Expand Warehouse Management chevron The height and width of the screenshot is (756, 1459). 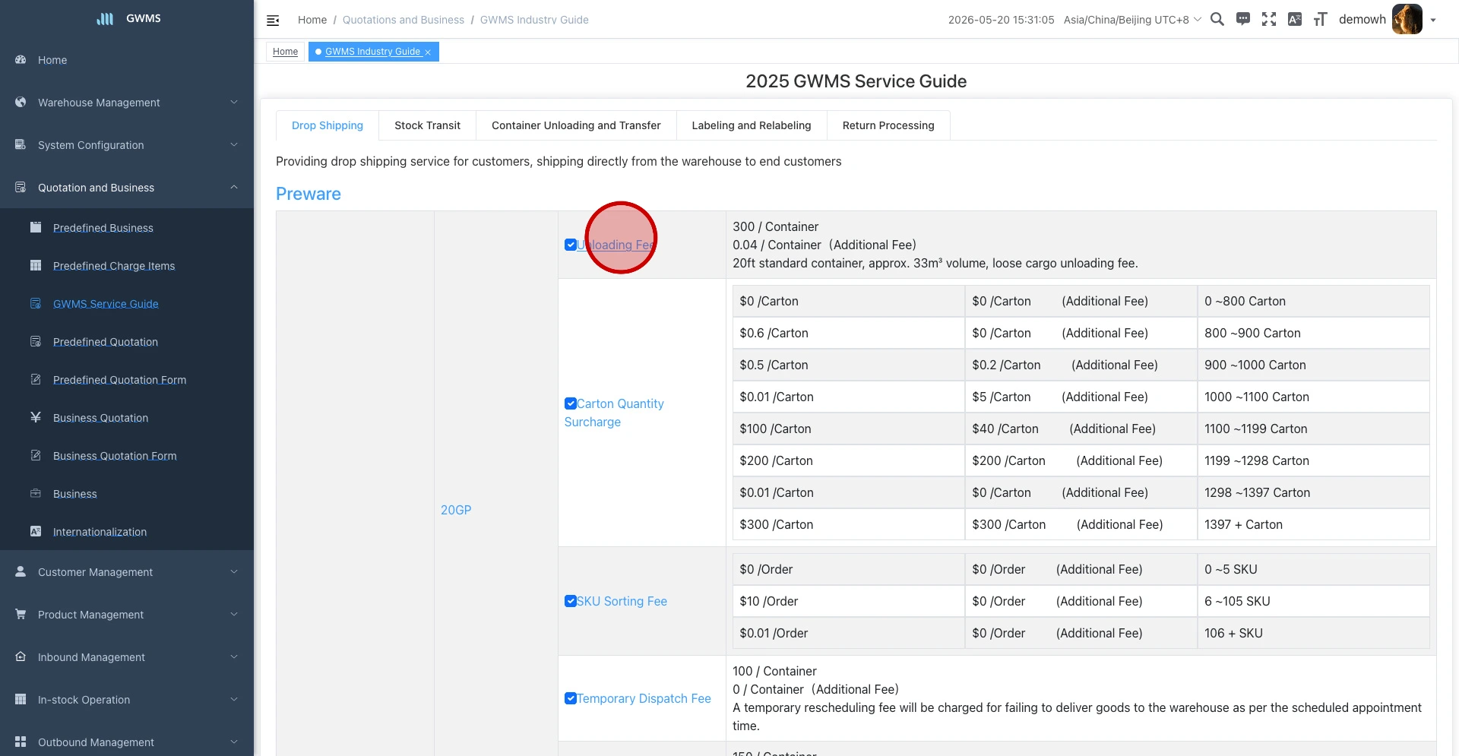[234, 102]
